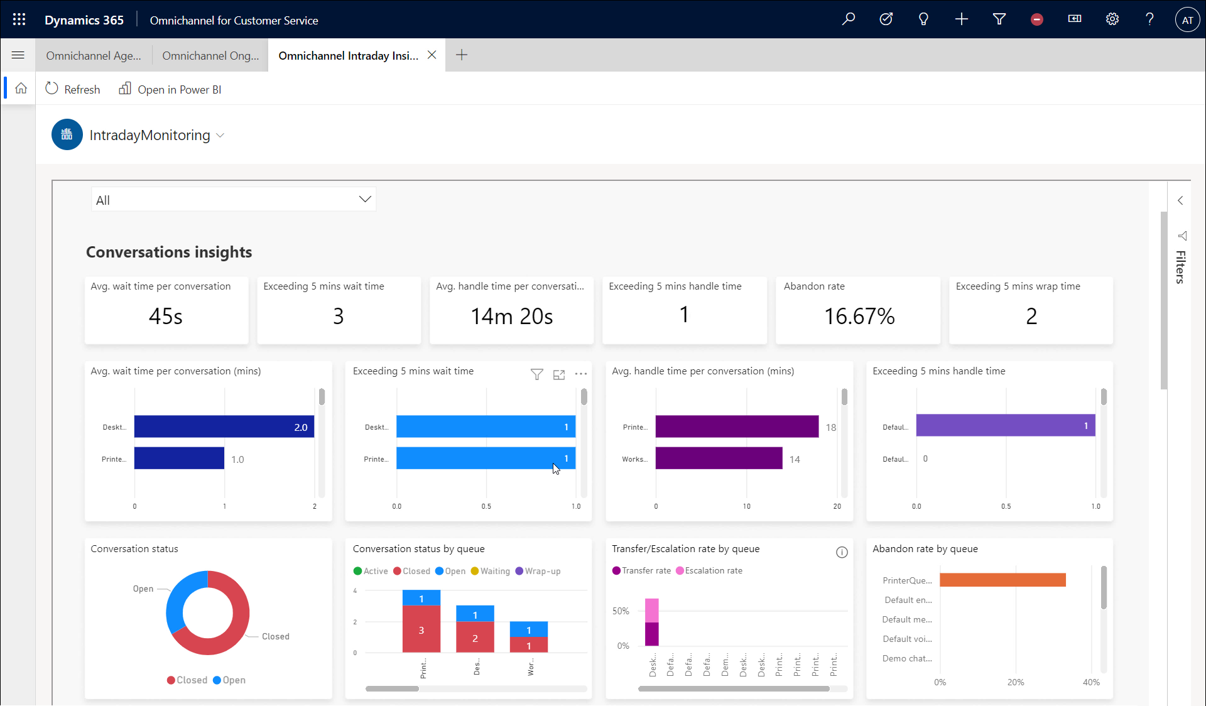Screen dimensions: 1206x706
Task: Click the settings gear icon
Action: (x=1112, y=19)
